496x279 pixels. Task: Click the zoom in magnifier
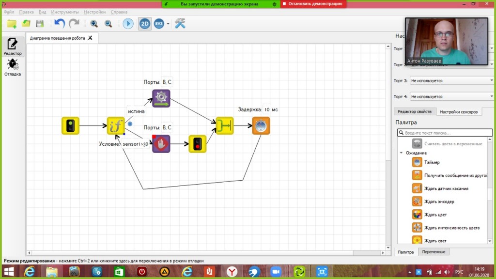94,23
